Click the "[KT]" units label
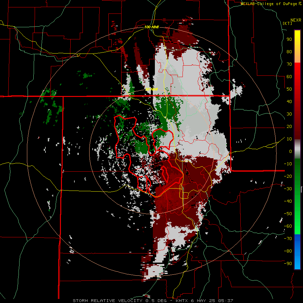This screenshot has height=303, width=303. click(x=288, y=23)
